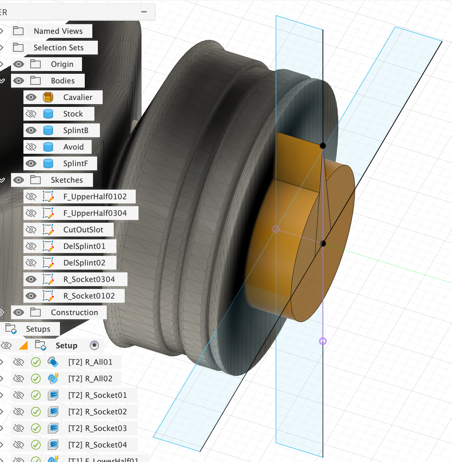Expand the Origin folder
This screenshot has height=462, width=452.
click(x=2, y=64)
